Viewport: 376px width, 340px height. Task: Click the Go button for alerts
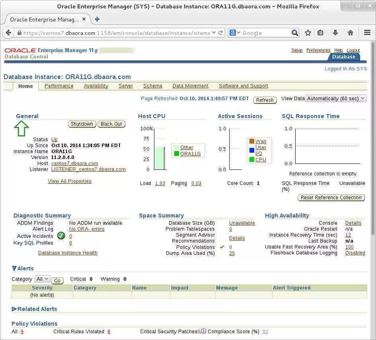click(57, 280)
